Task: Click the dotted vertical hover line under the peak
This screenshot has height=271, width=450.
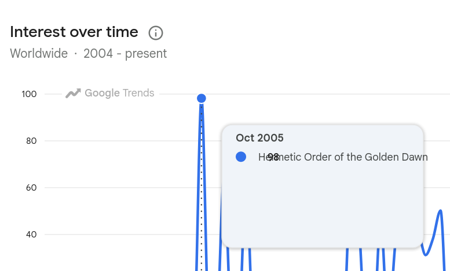Action: tap(202, 186)
